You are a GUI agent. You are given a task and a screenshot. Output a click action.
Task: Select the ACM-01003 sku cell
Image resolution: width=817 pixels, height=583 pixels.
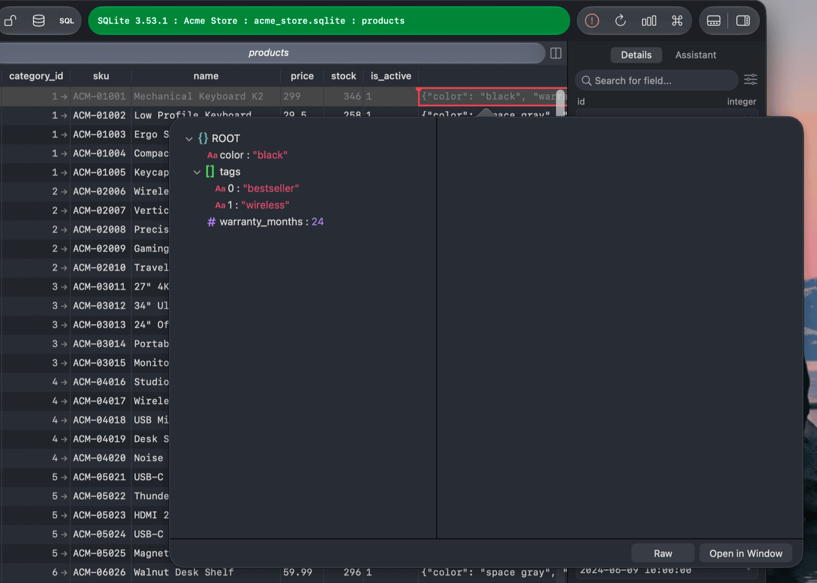(x=100, y=134)
